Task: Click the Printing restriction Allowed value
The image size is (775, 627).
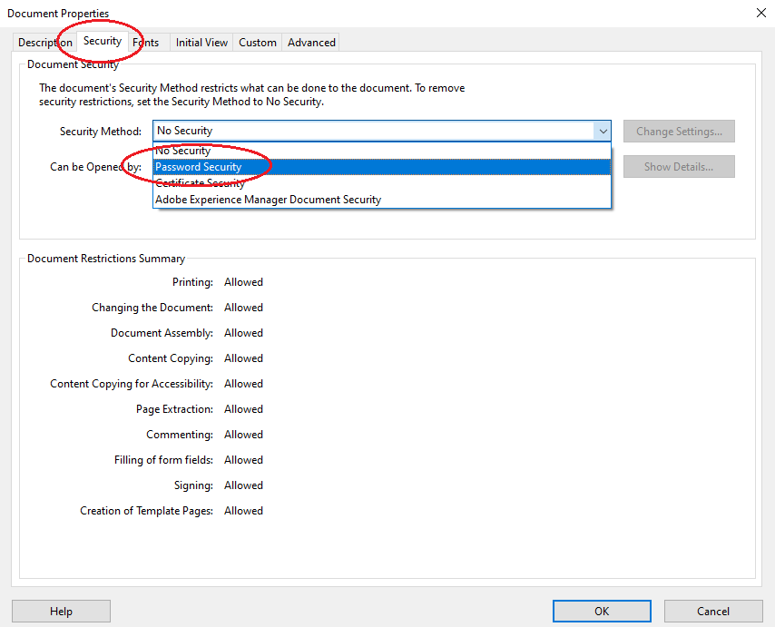Action: click(243, 282)
